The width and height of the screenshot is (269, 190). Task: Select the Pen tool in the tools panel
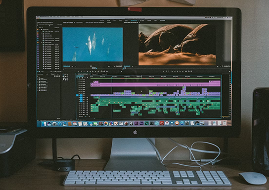63,80
